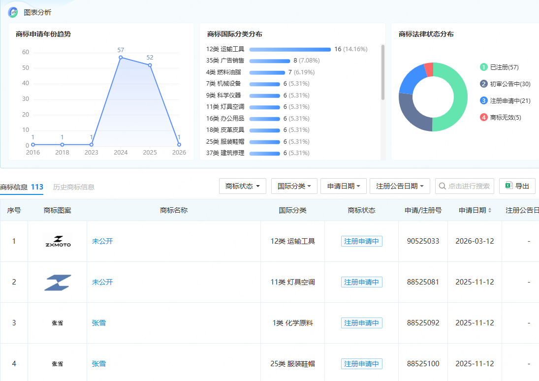Click the Excel icon on the 导出 button
539x381 pixels.
508,186
